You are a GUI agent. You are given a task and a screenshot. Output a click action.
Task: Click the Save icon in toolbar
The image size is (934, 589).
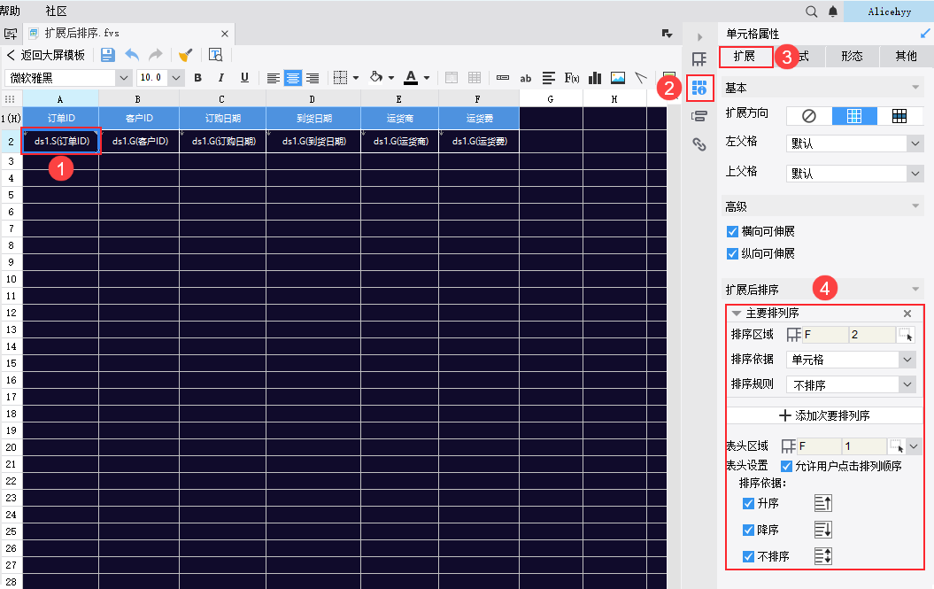point(108,55)
